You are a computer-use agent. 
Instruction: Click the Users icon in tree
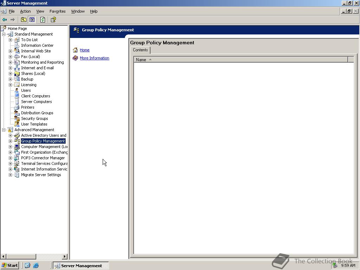click(17, 90)
